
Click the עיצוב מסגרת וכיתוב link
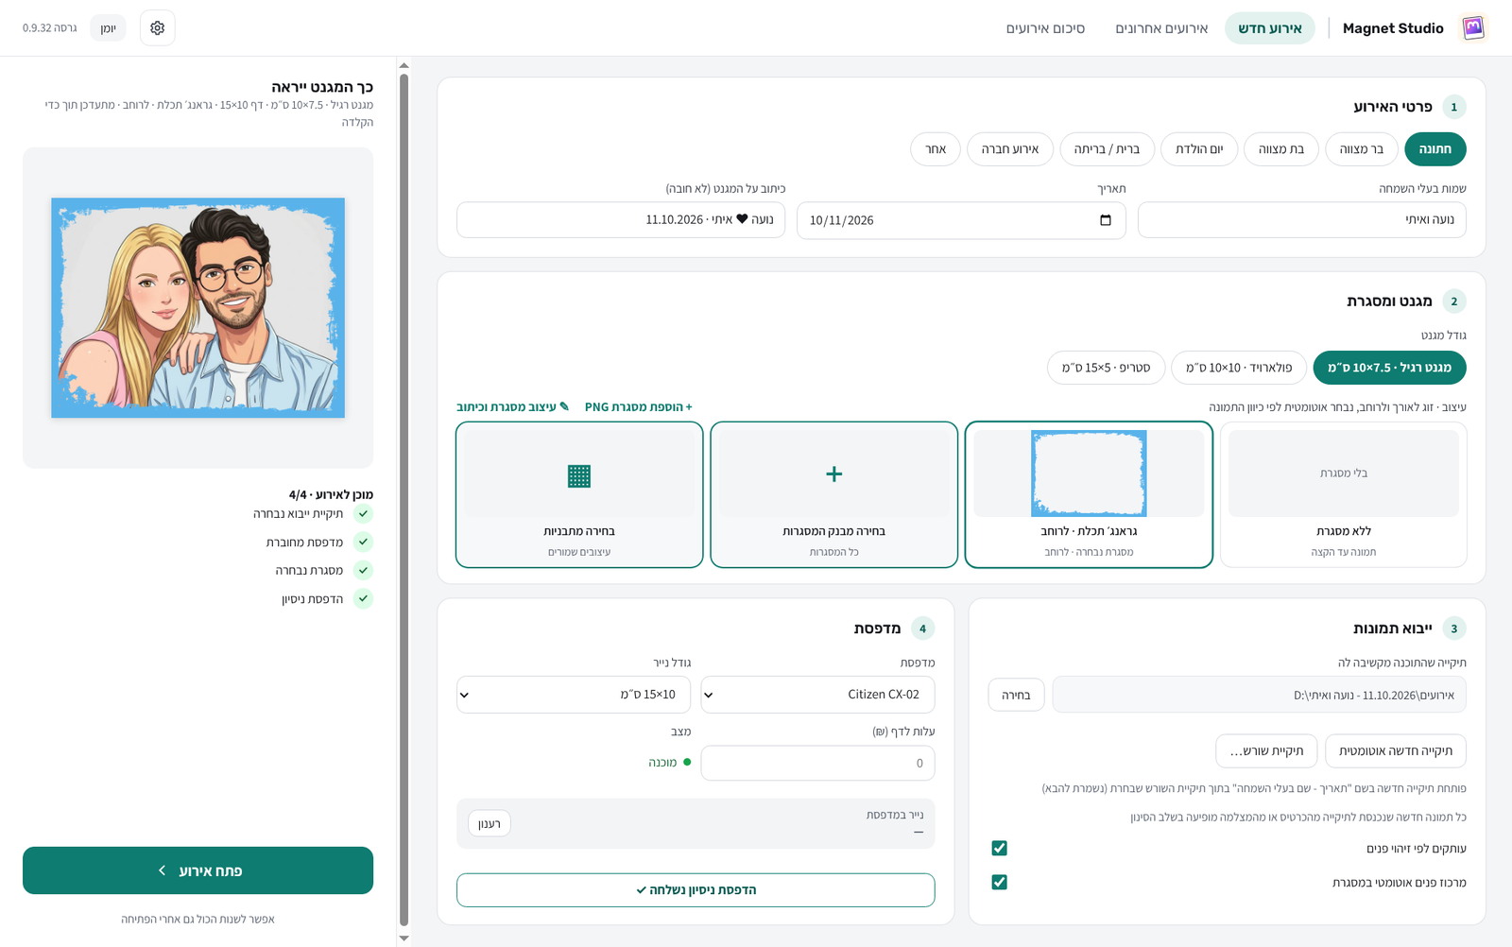click(513, 407)
